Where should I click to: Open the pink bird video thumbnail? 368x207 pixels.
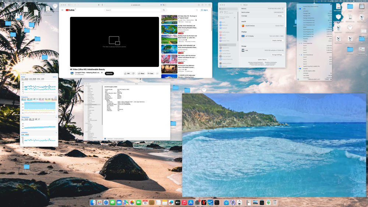click(x=169, y=59)
